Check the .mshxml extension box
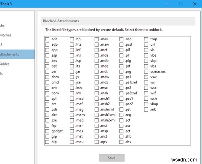202x164 pixels. coord(96,109)
